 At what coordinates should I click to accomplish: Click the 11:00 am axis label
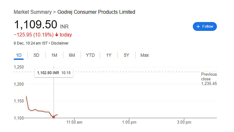pos(74,123)
